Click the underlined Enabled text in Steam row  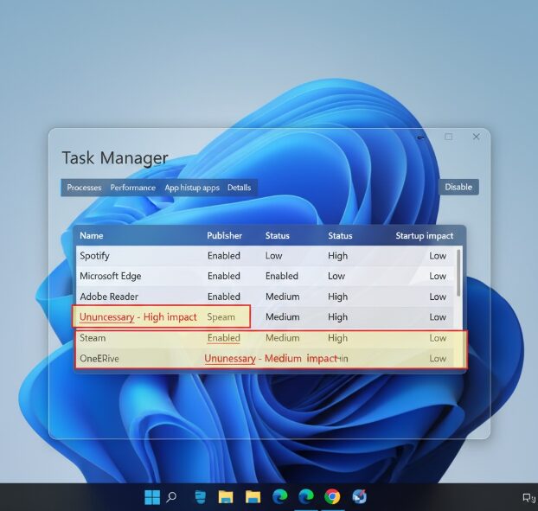coord(223,338)
